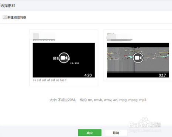
Task: Click the 'as asf asf af asf as fas f' description
Action: (x=49, y=80)
